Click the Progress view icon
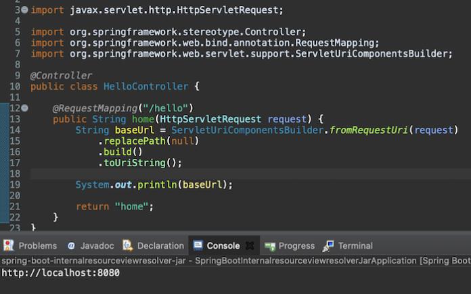471x294 pixels. 269,246
